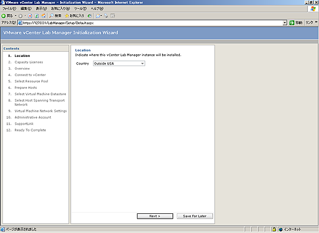
Task: Select step 10 Administrative Account
Action: coord(33,117)
